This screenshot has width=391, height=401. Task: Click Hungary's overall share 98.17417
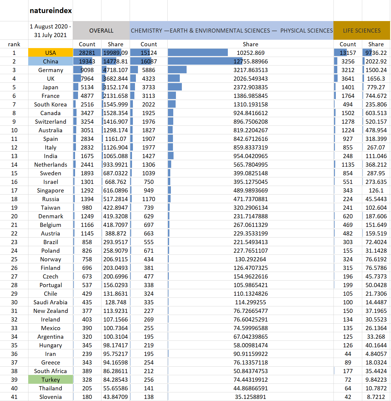click(x=116, y=345)
